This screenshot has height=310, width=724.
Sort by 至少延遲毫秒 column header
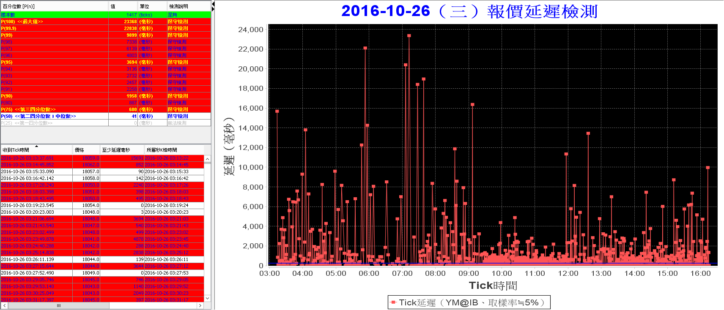coord(122,150)
